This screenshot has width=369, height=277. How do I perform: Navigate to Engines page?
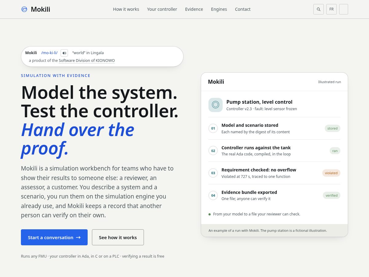(219, 9)
